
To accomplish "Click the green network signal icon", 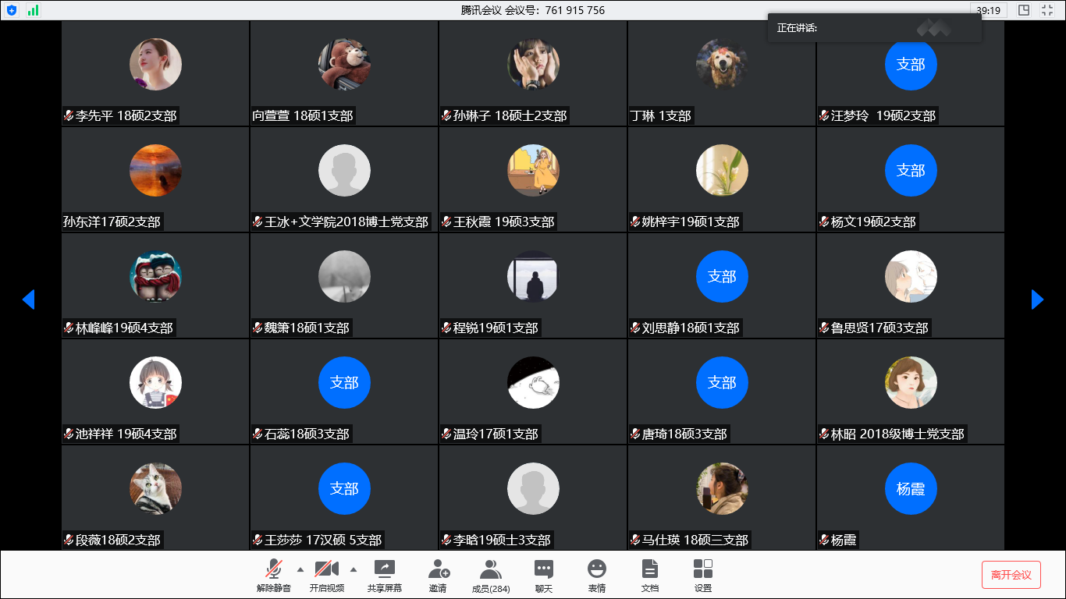I will coord(33,10).
